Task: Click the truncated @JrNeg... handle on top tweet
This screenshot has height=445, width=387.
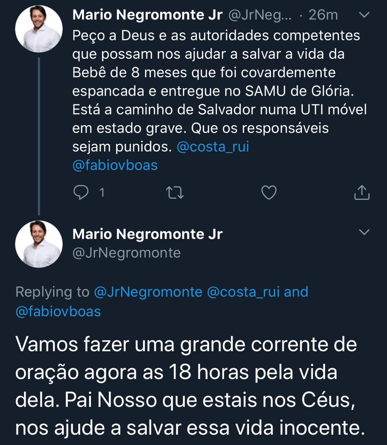Action: [x=260, y=15]
